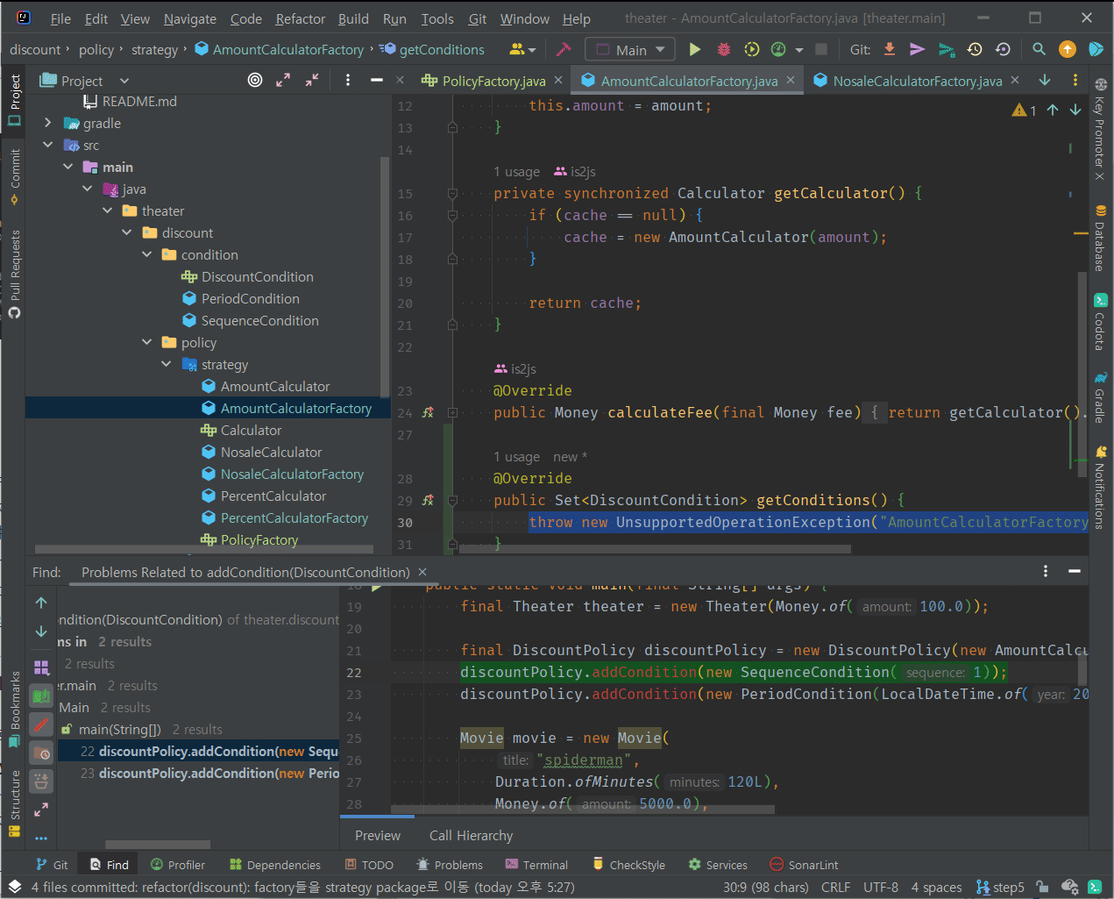Viewport: 1114px width, 899px height.
Task: Click the editor horizontal scrollbar
Action: pos(653,550)
